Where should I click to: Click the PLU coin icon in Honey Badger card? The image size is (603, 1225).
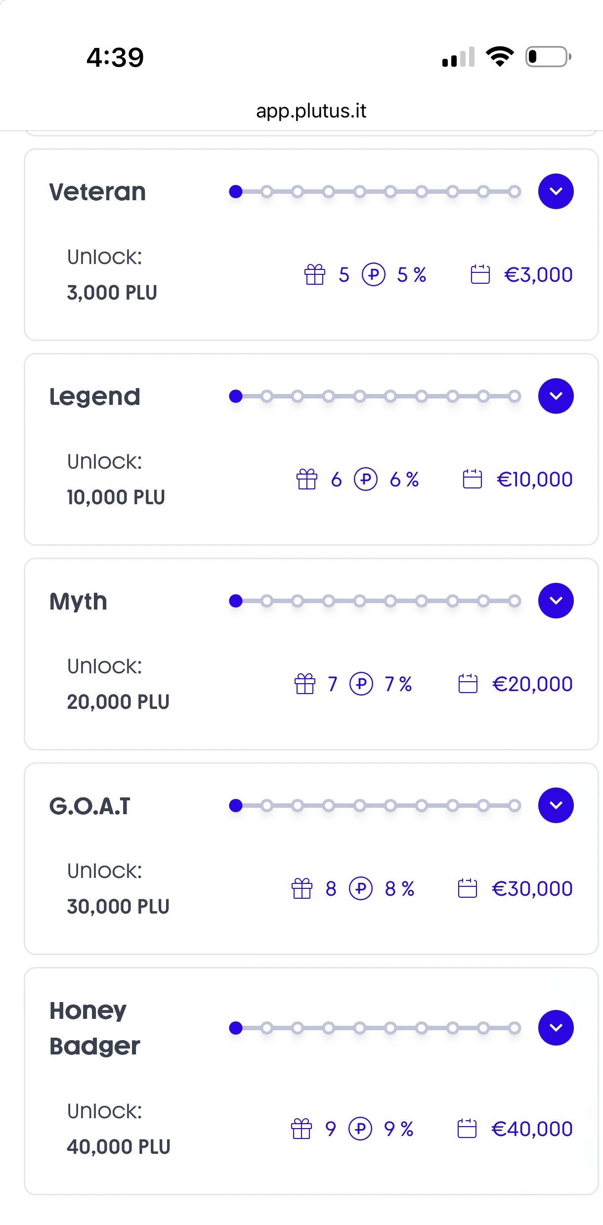point(360,1129)
